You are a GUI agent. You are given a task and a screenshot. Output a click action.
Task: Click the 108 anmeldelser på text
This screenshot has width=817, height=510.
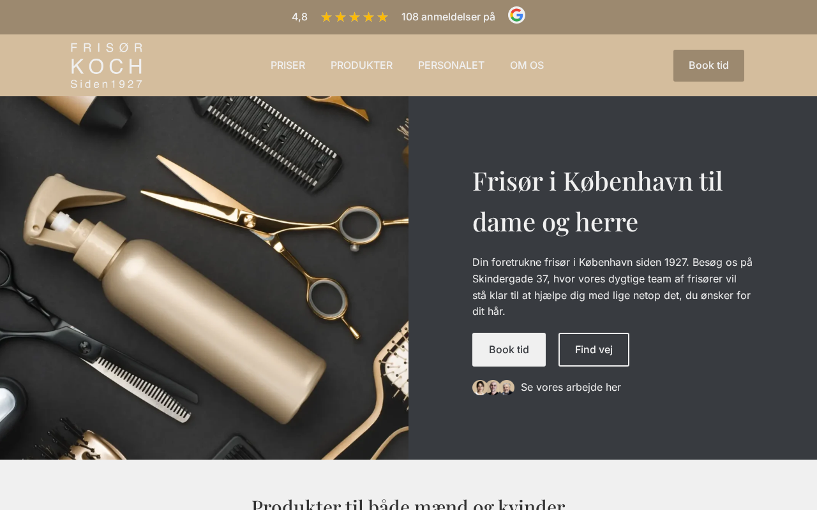click(x=448, y=17)
